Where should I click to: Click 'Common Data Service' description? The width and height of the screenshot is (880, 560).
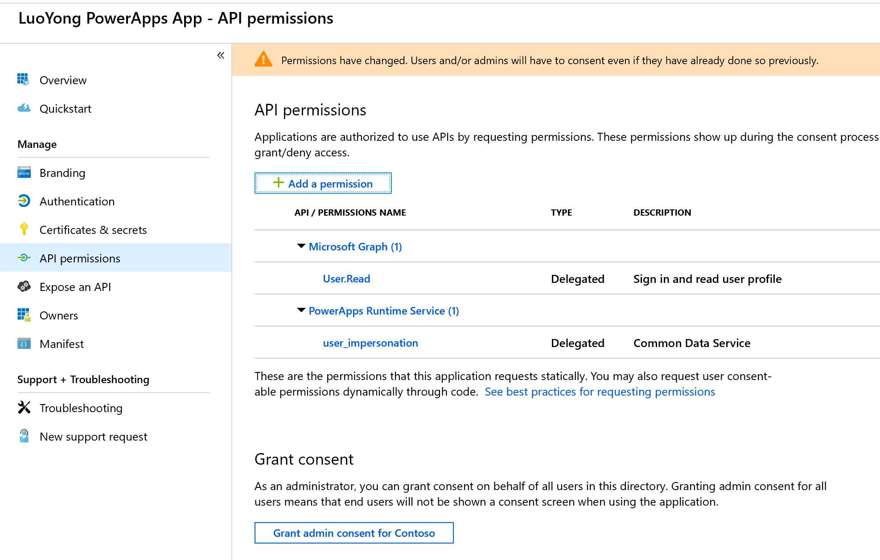pyautogui.click(x=692, y=343)
